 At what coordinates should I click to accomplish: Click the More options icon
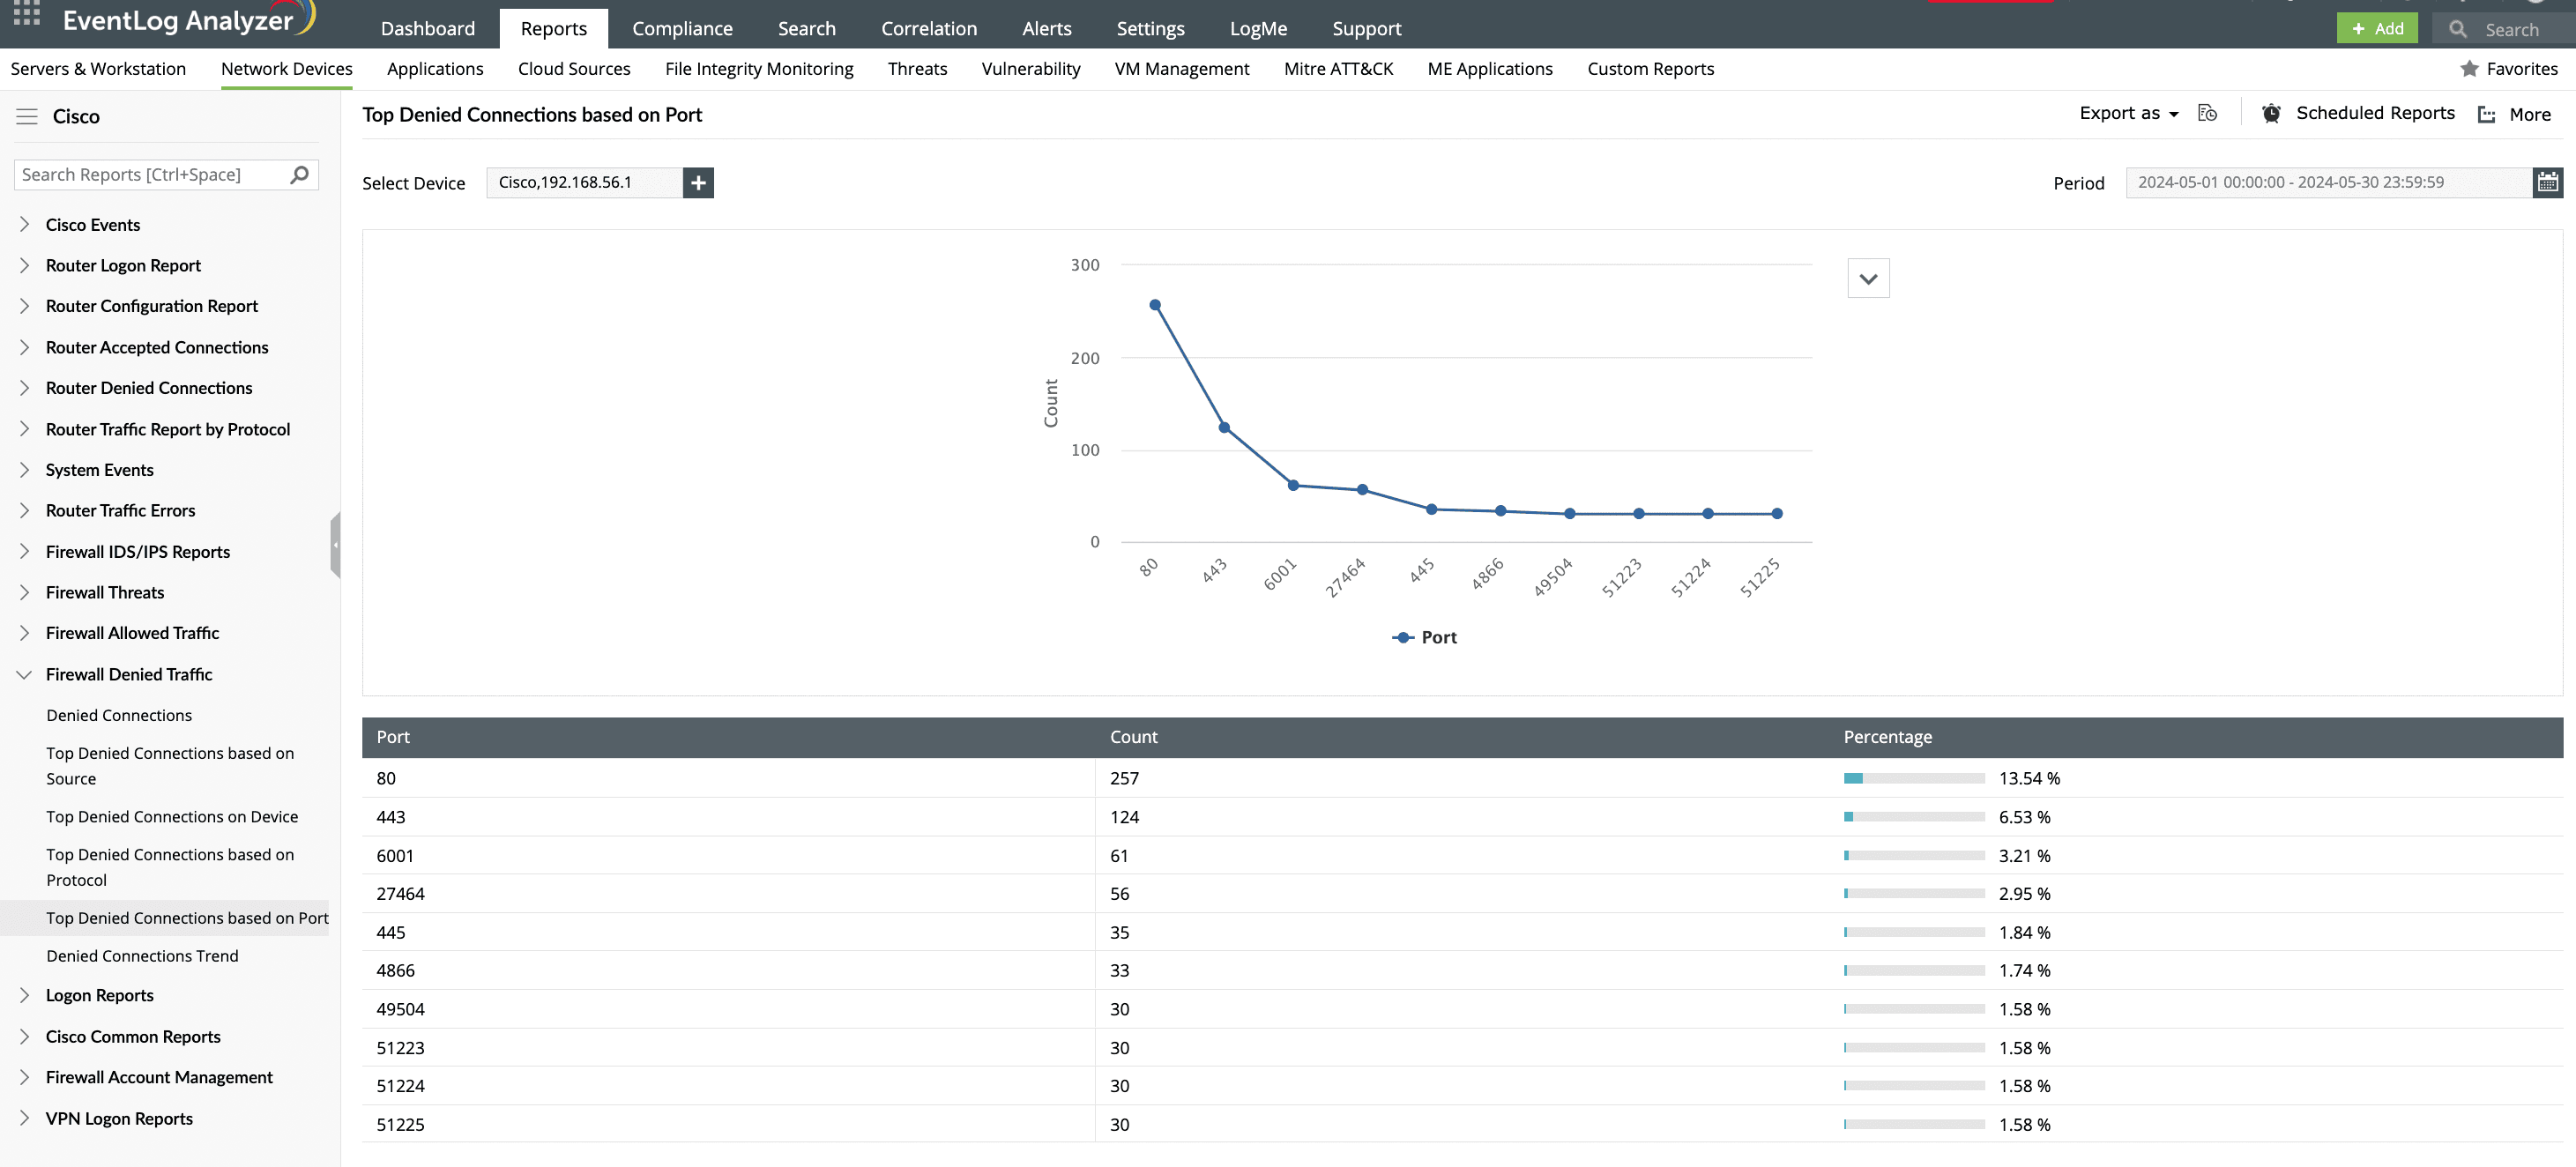[x=2486, y=114]
